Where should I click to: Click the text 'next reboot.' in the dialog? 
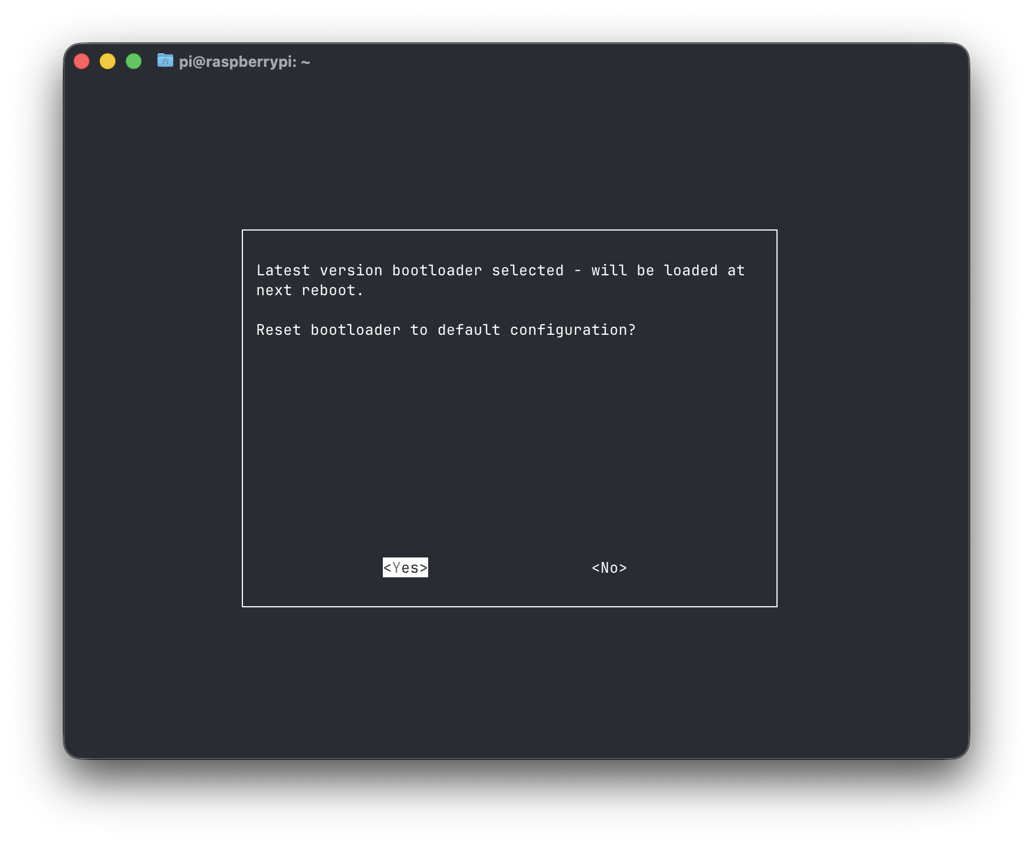pos(310,289)
